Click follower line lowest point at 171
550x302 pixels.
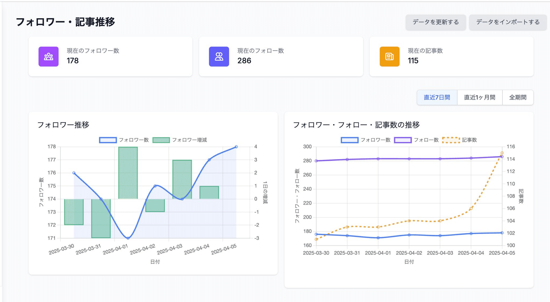pyautogui.click(x=128, y=238)
